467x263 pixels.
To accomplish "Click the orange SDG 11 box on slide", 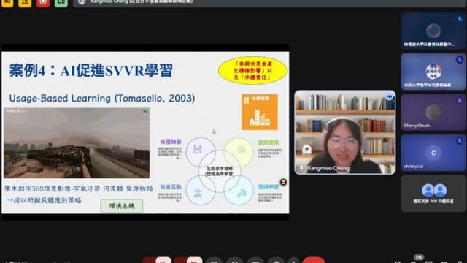I will 260,112.
